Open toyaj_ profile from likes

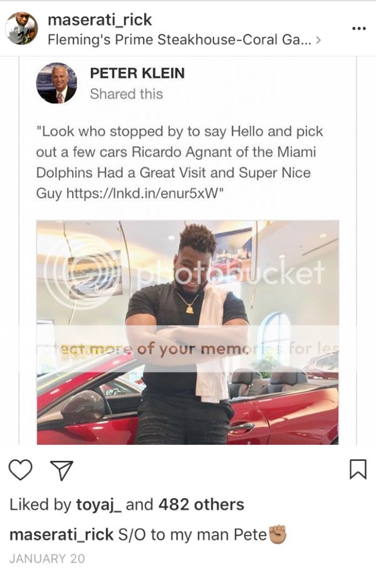99,505
